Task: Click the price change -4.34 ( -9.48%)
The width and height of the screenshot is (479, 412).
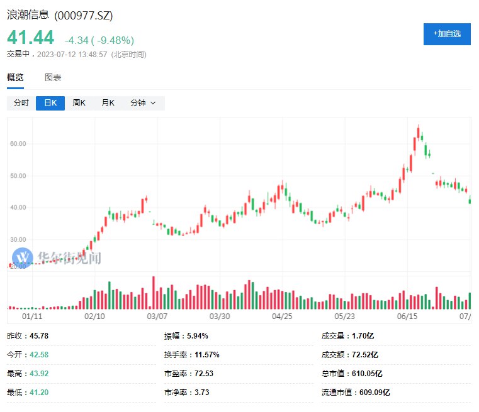Action: pos(99,40)
